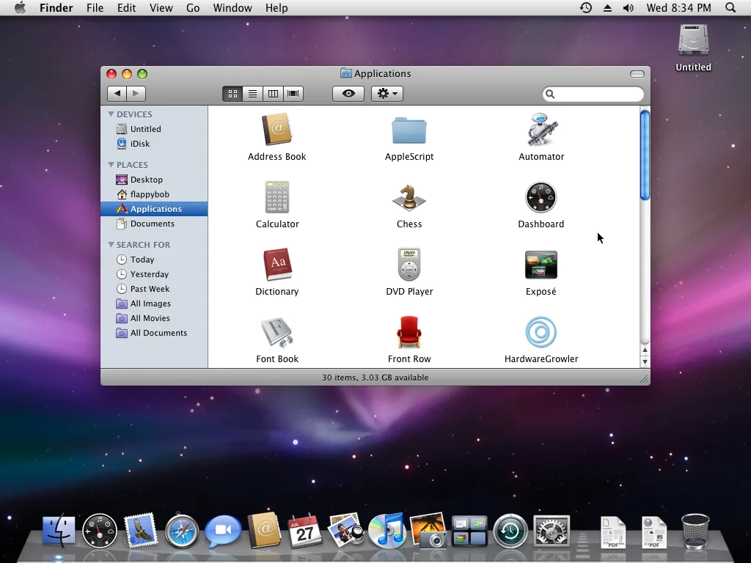Select the Calculator app icon

276,196
